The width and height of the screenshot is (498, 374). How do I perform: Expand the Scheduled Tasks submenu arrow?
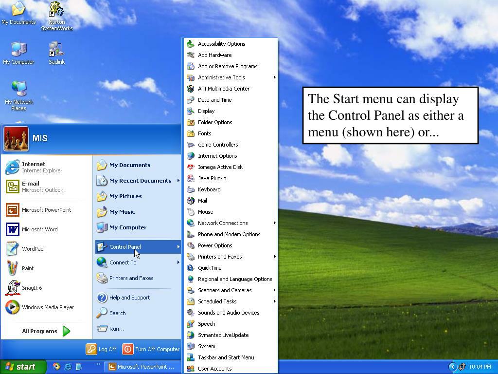[274, 301]
